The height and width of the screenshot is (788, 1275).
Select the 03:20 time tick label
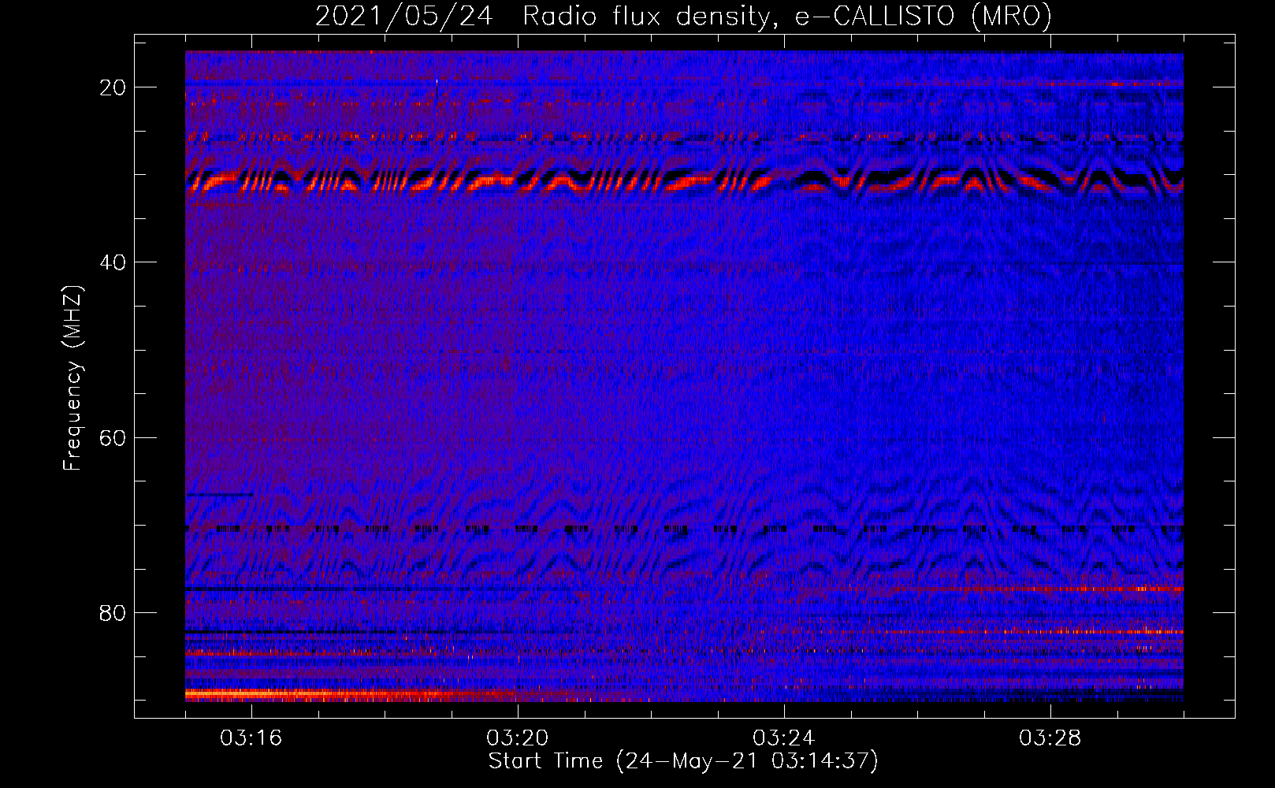pos(518,738)
